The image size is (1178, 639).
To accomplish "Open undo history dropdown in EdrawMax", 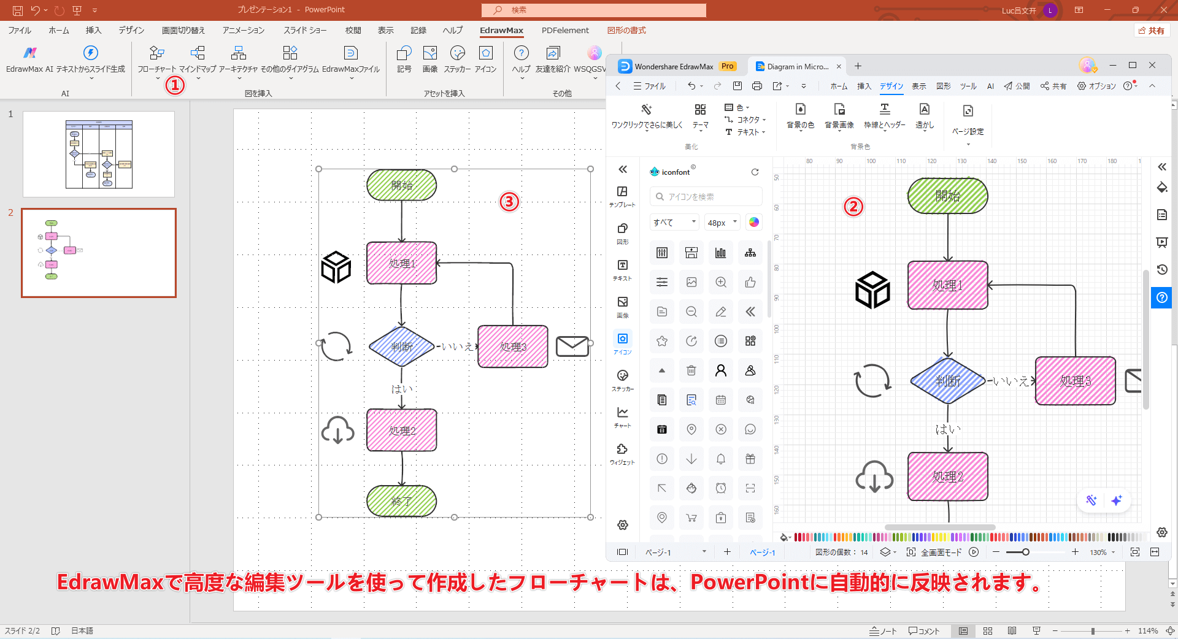I will click(702, 86).
